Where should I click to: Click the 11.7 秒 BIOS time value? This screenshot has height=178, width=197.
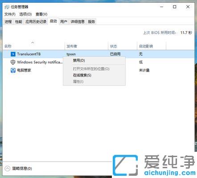(x=186, y=32)
